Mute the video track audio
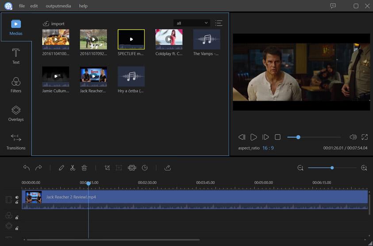 [17, 197]
